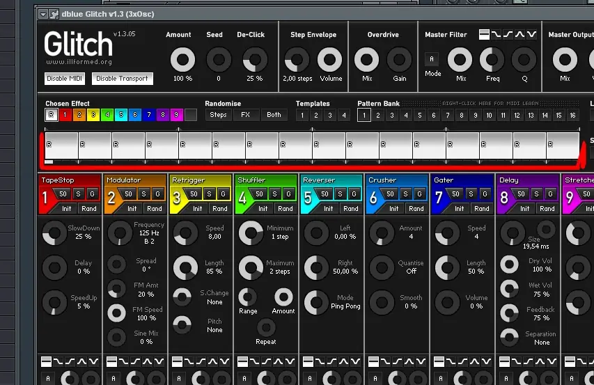Click the Modulator Frequency knob
The image size is (594, 385).
(120, 233)
